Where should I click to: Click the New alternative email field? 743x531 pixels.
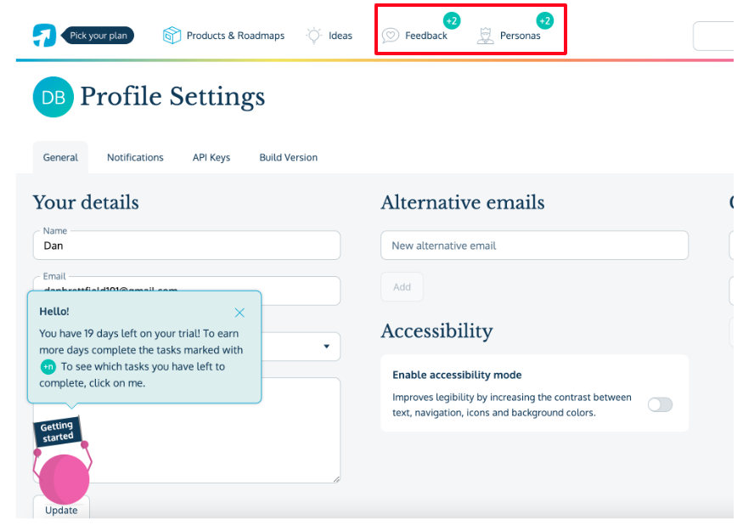[534, 246]
